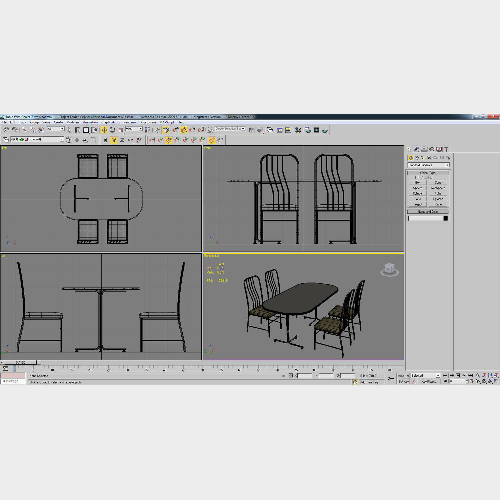Open the reference coordinate 'View' dropdown
The image size is (500, 500).
134,129
